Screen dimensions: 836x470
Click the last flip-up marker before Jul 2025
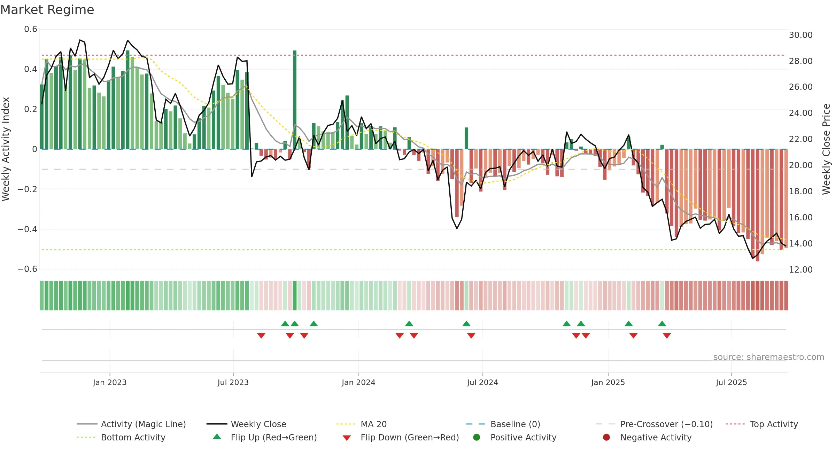click(662, 323)
